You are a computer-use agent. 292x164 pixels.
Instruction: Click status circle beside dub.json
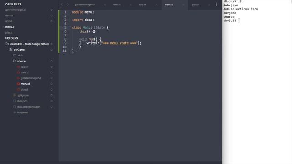(52, 101)
